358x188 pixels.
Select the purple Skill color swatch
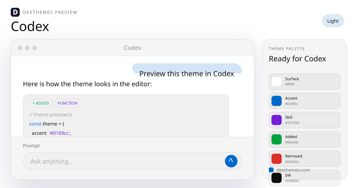pos(277,120)
